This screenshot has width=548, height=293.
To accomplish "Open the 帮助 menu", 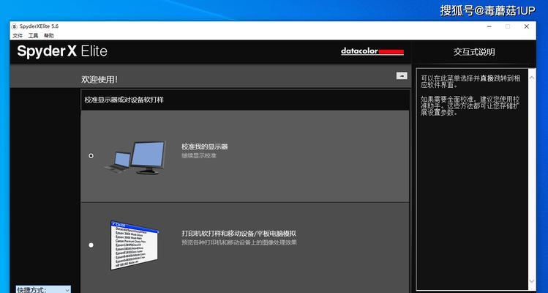I will pos(49,36).
